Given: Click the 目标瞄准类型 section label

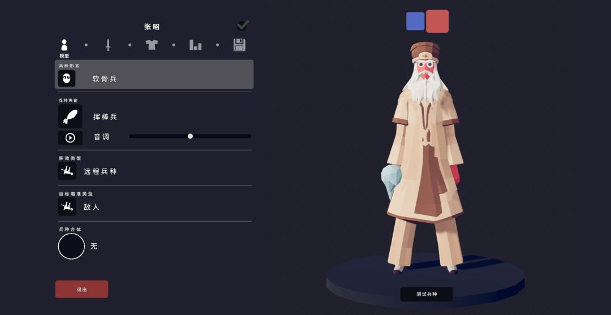Looking at the screenshot, I should tap(76, 193).
